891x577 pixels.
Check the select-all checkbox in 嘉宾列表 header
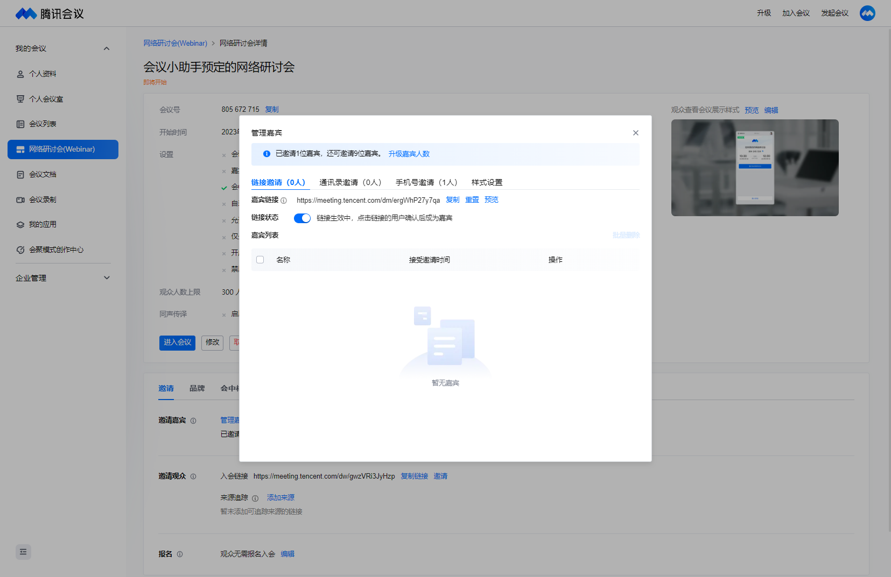point(260,260)
